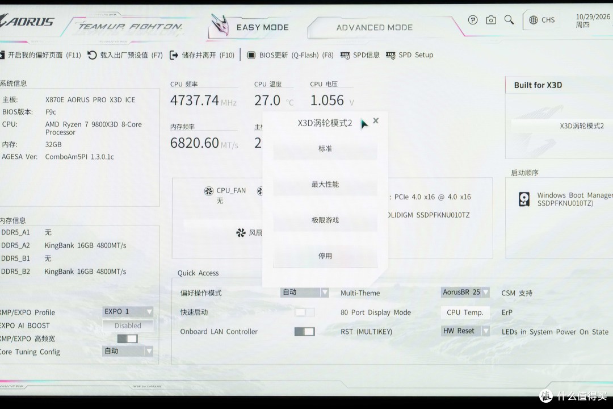Click the 风扇 fan control icon

pos(241,233)
